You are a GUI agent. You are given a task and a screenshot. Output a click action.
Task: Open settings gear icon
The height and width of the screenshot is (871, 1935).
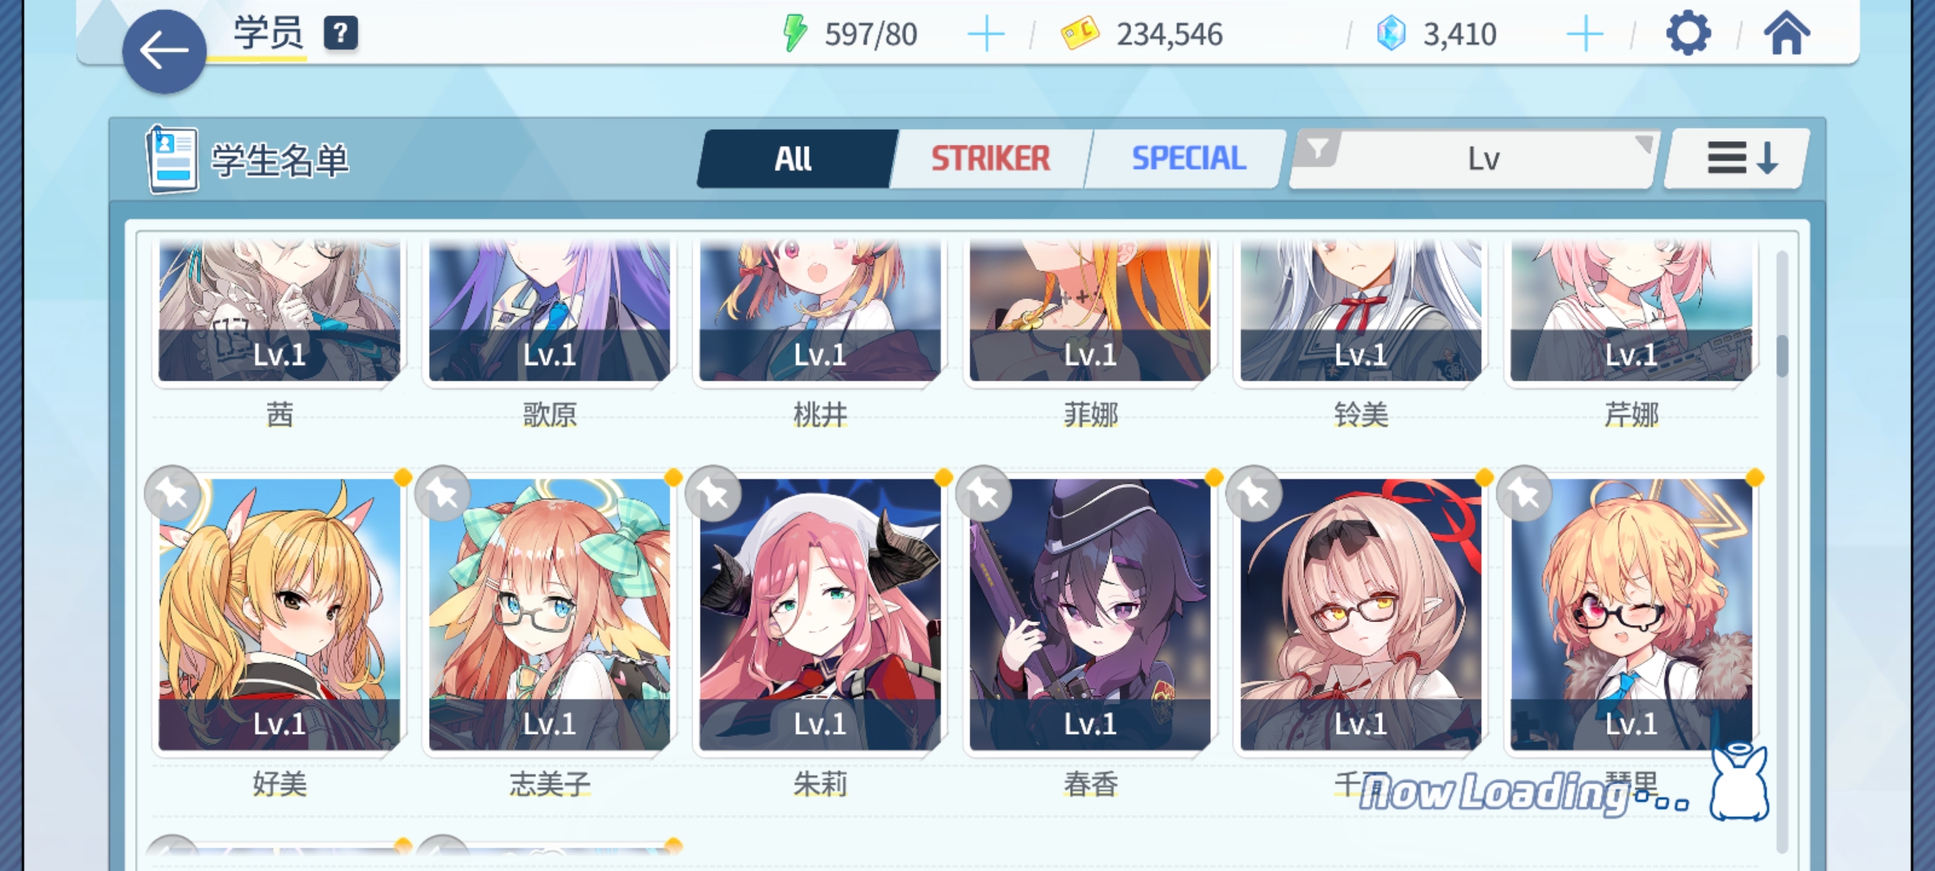[1687, 34]
